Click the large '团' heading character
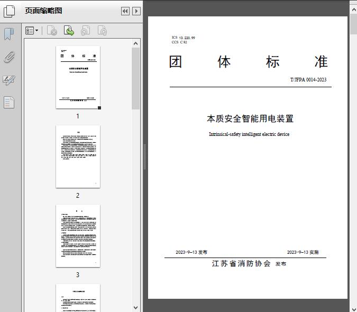Screen dimensions: 357x312 click(175, 62)
